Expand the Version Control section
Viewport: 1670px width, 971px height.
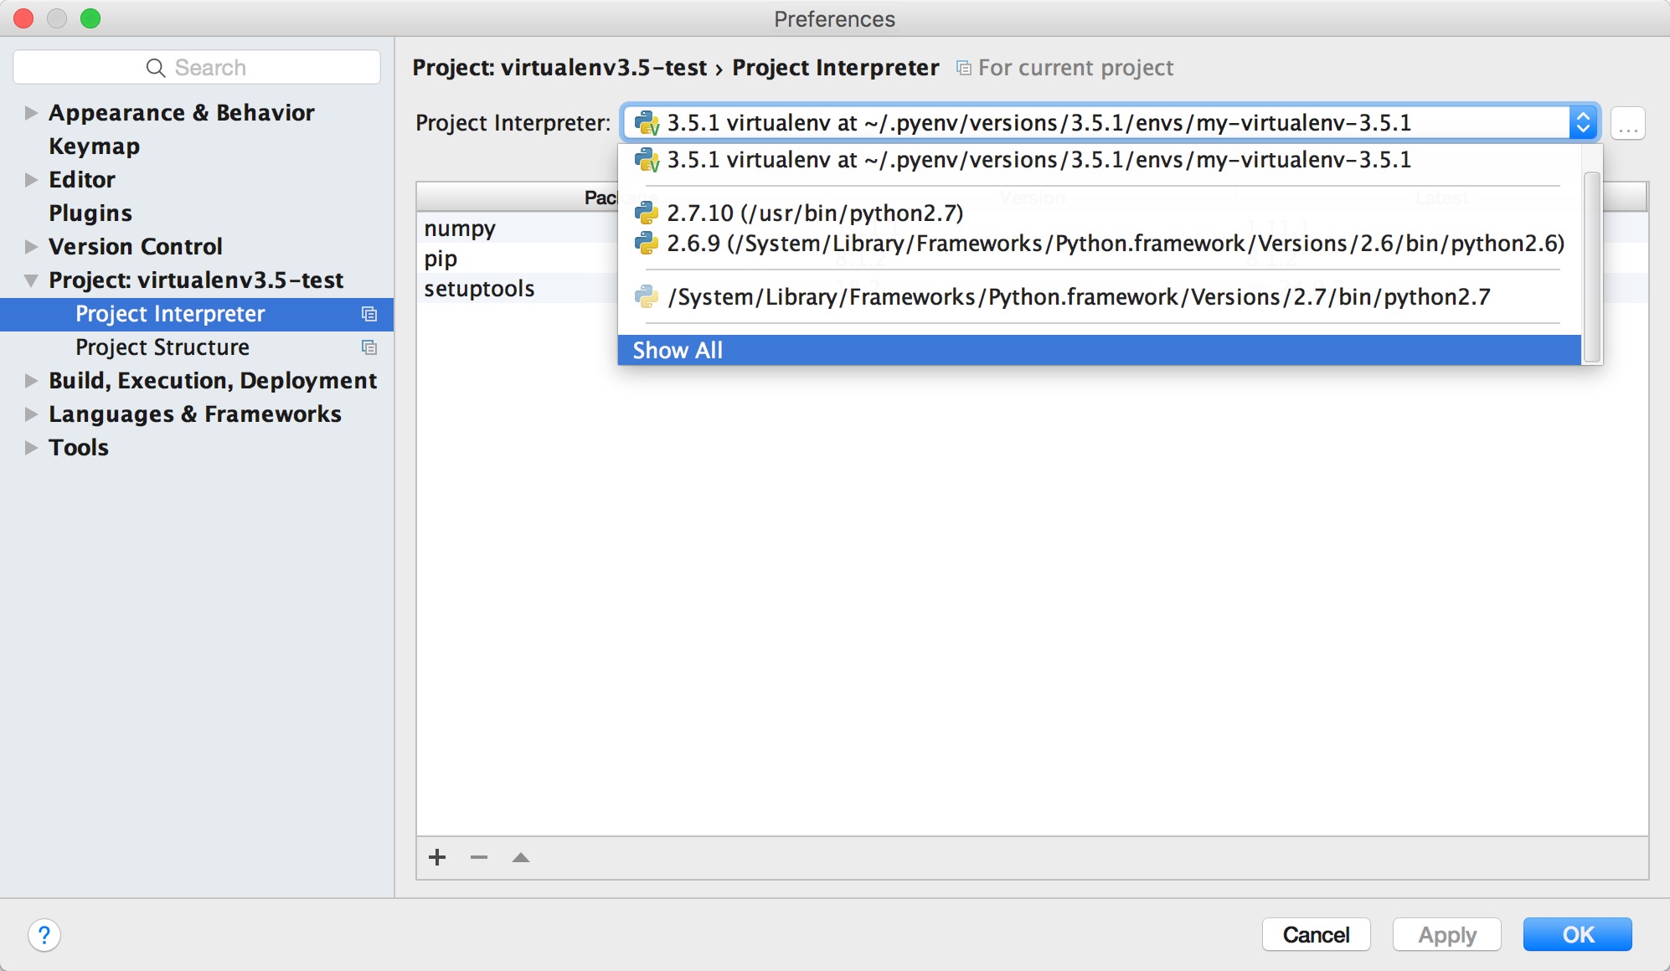click(29, 246)
